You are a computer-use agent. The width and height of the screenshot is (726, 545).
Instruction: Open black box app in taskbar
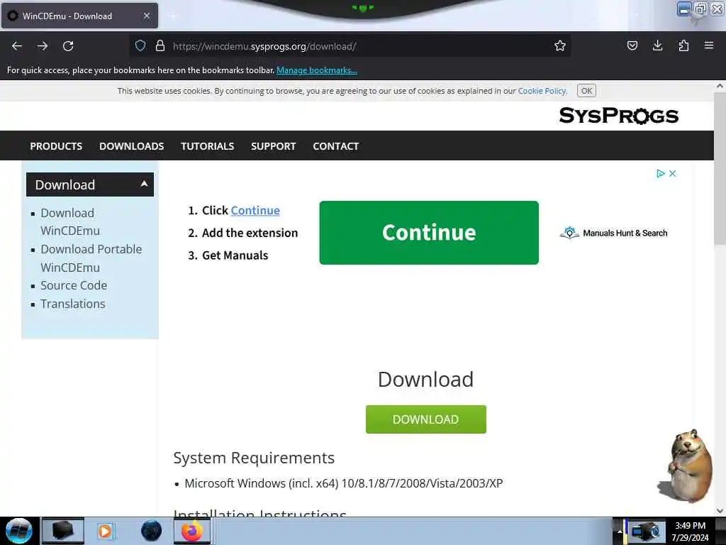tap(63, 531)
